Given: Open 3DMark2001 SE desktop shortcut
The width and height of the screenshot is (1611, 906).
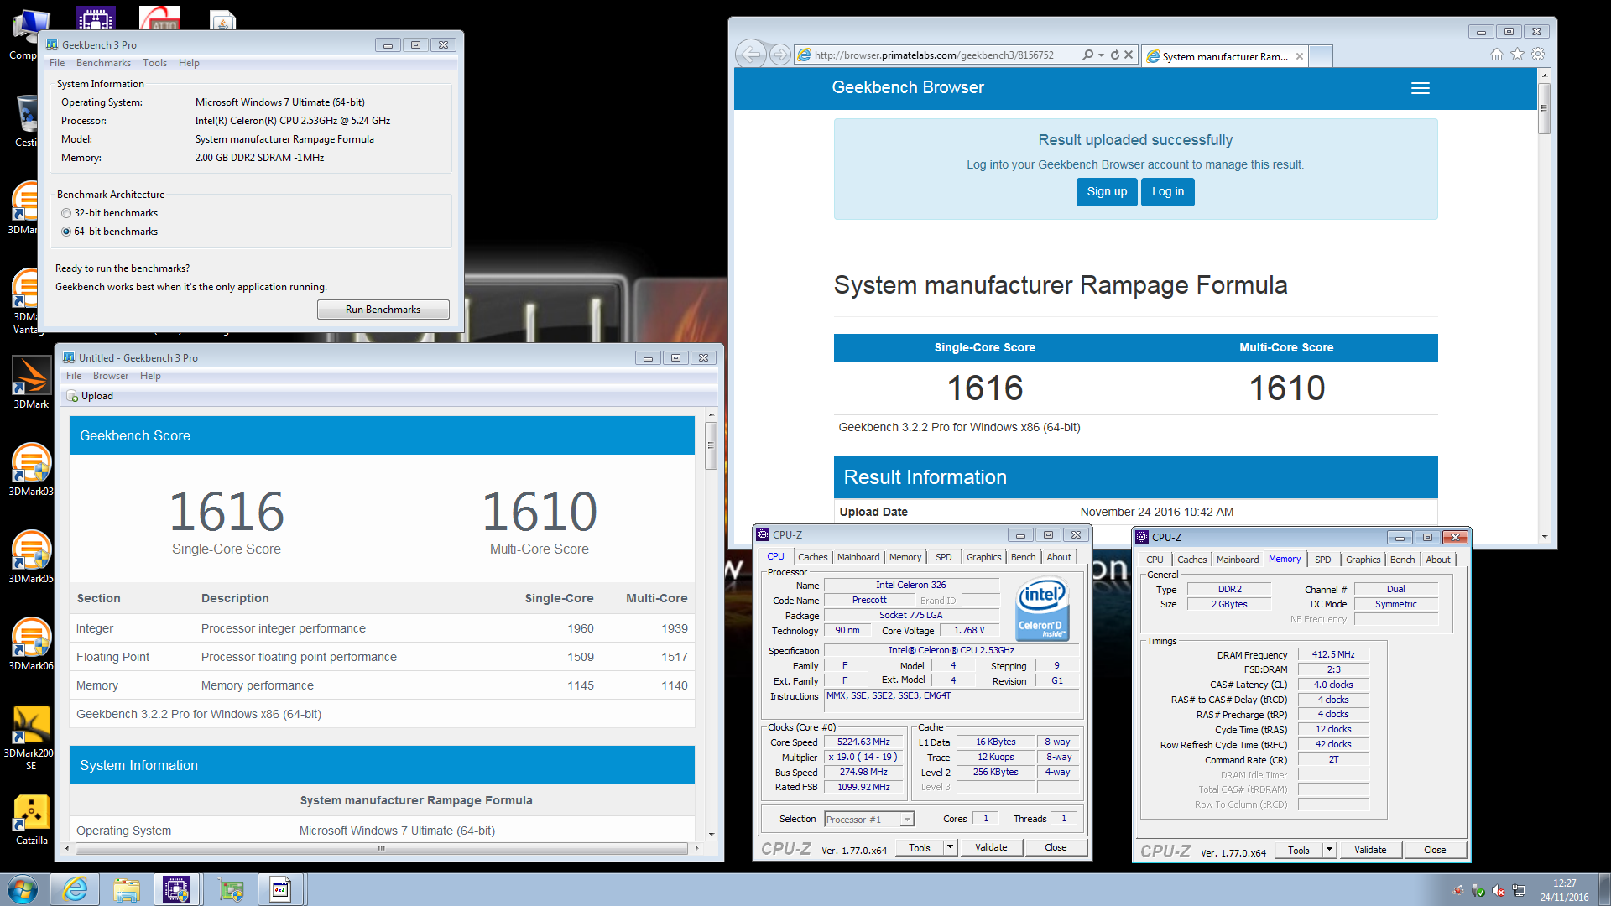Looking at the screenshot, I should coord(31,737).
